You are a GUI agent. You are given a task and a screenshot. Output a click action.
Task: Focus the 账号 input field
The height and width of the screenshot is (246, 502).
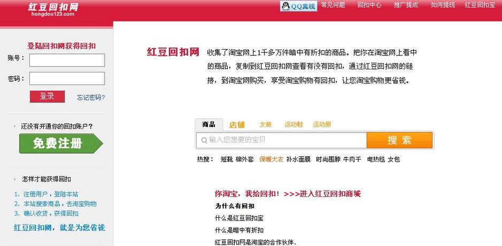click(67, 60)
